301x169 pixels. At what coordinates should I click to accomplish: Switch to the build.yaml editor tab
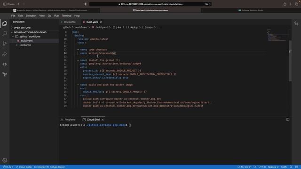coord(92,22)
